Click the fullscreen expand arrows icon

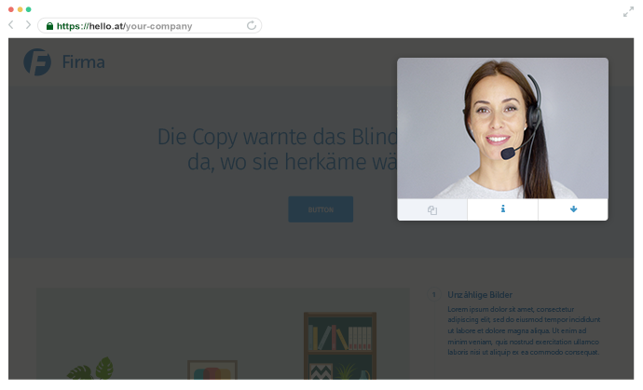click(628, 12)
